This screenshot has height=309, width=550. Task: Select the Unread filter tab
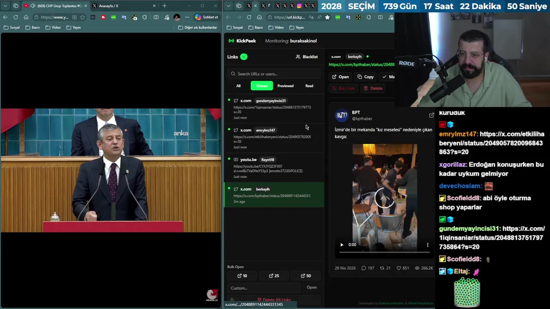pyautogui.click(x=262, y=86)
